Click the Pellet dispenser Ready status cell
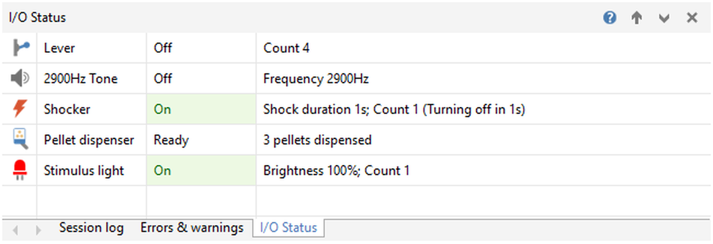 pyautogui.click(x=201, y=140)
